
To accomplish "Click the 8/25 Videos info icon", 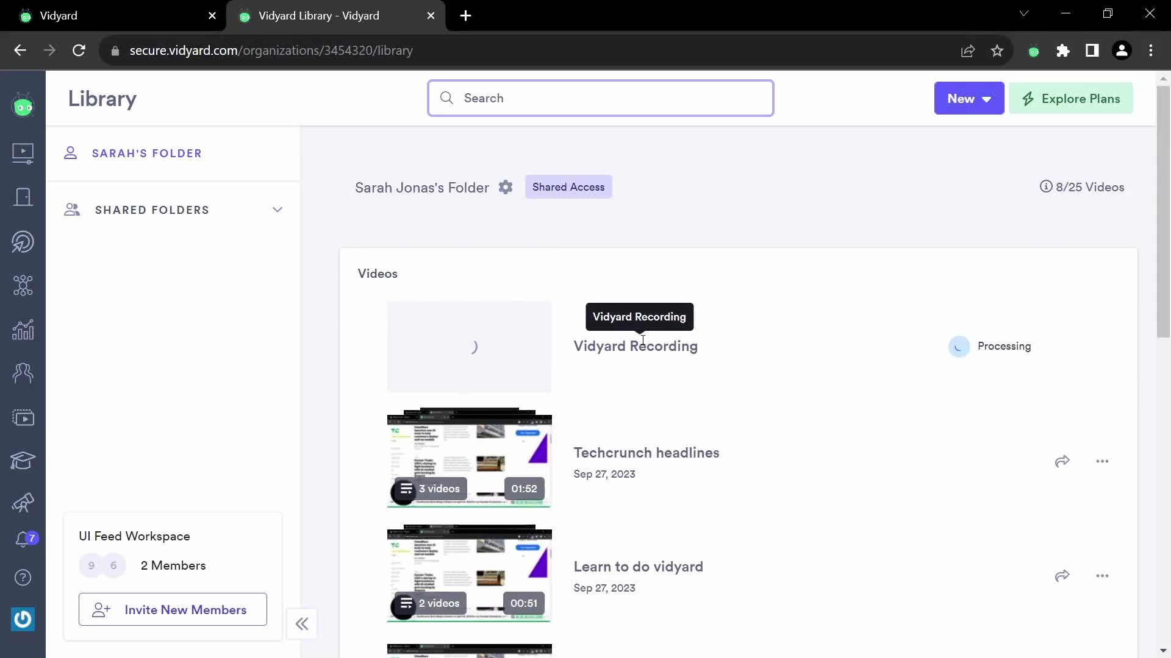I will click(x=1046, y=186).
